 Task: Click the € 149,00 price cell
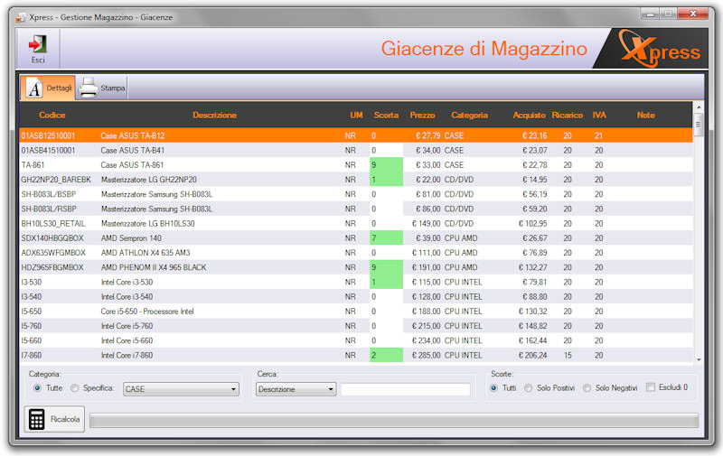coord(426,223)
